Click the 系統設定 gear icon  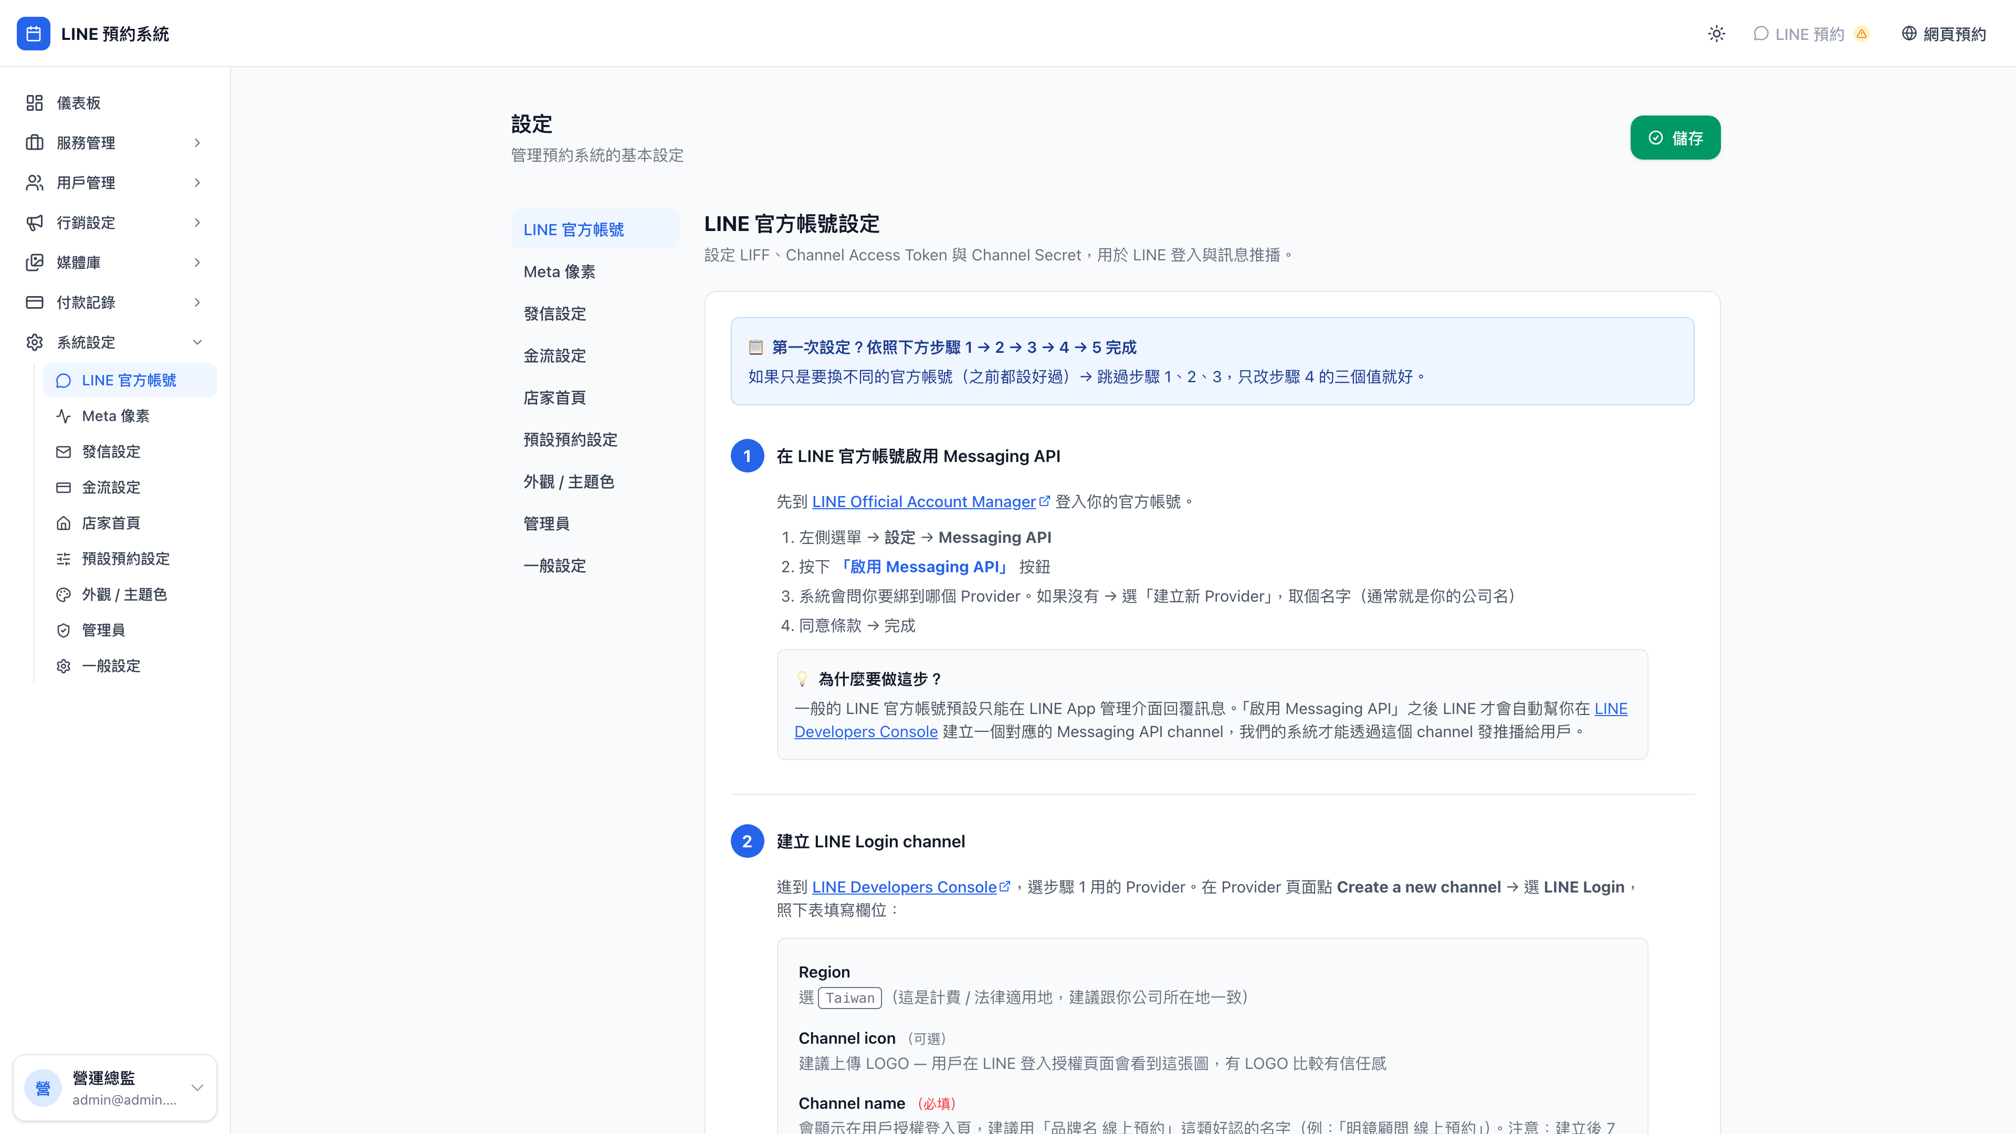35,342
